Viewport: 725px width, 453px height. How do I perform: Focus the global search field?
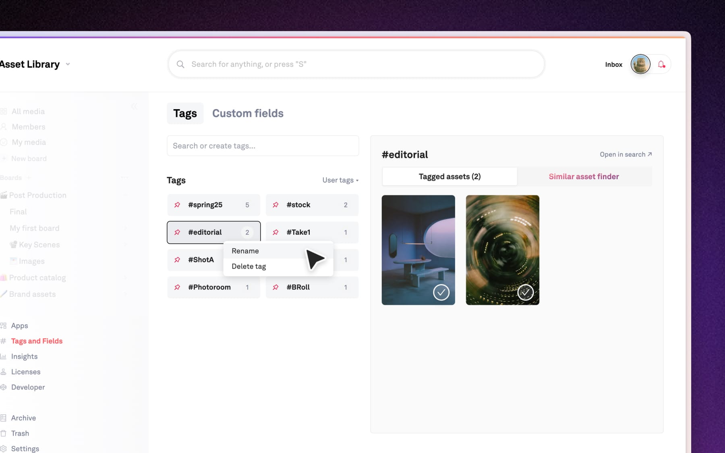356,64
